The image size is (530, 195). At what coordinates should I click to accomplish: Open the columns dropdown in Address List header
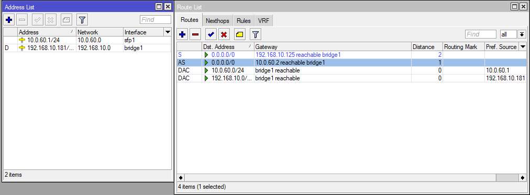click(167, 32)
